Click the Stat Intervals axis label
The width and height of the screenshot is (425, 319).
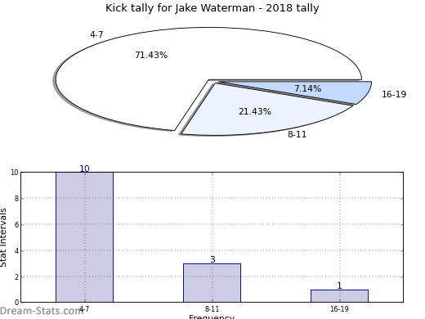click(x=3, y=237)
